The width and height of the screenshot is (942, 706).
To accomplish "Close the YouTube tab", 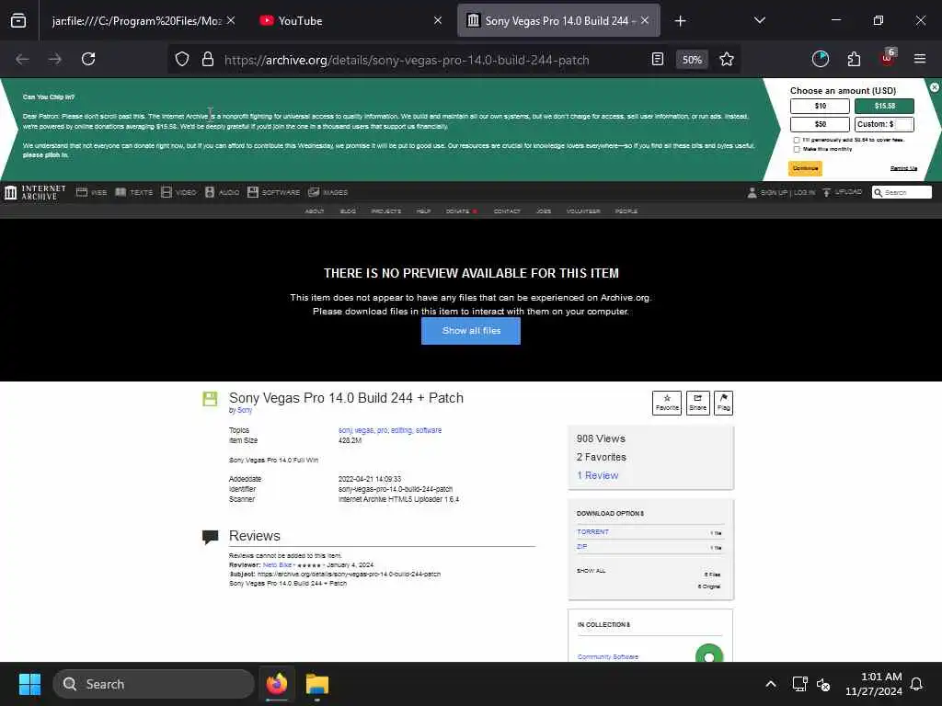I will (438, 21).
